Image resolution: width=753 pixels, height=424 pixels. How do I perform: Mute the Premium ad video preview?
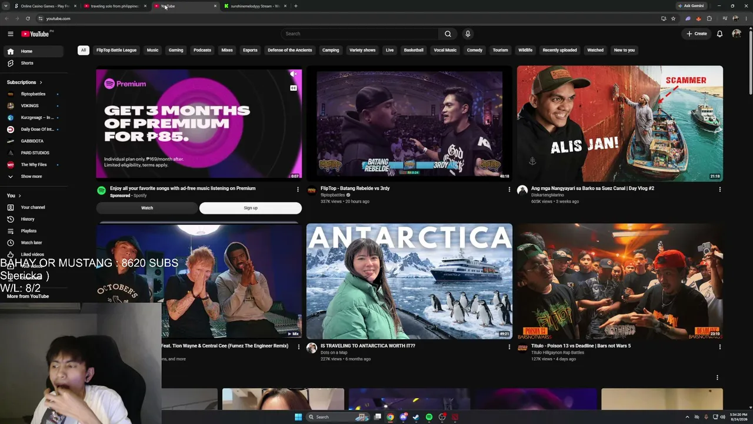point(293,74)
